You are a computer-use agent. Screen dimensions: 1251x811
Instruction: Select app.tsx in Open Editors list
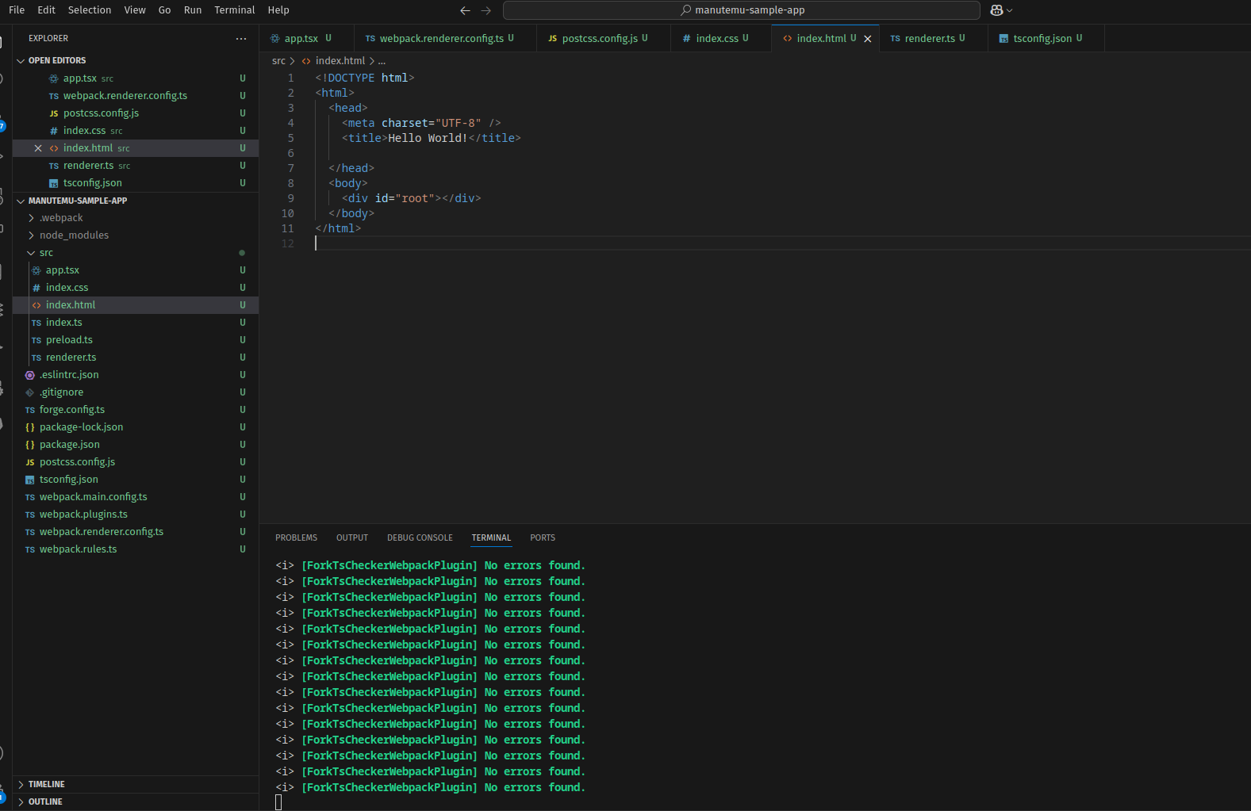point(135,78)
